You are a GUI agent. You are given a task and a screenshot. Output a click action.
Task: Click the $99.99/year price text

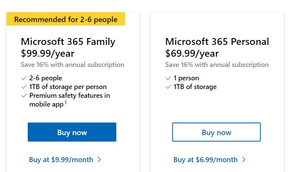tap(48, 53)
